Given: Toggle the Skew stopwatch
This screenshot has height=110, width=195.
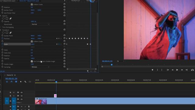Looking at the screenshot, I should (x=2, y=50).
